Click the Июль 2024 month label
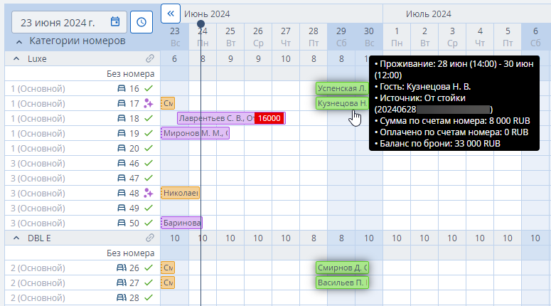Screen dimensions: 551x306 (429, 14)
